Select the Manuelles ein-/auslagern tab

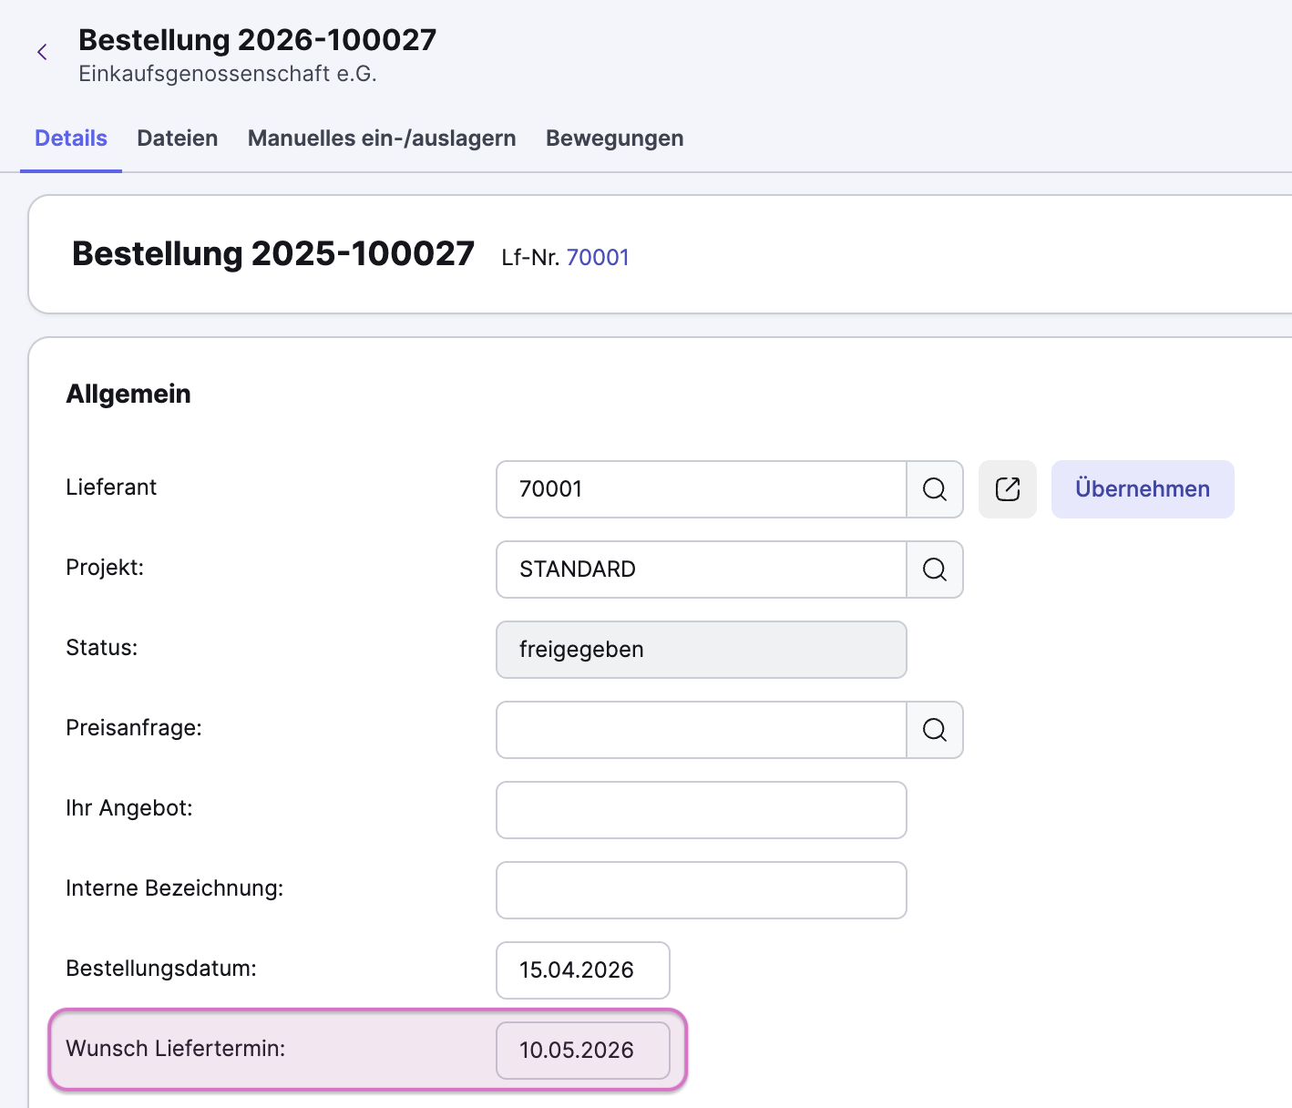382,138
